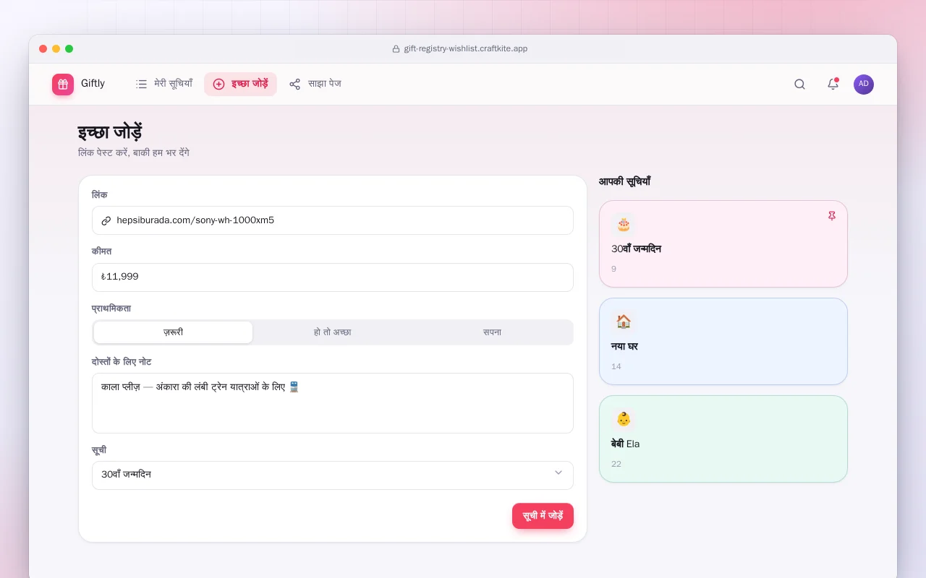Open the बेबी Ela list card
The width and height of the screenshot is (926, 578).
[x=723, y=439]
